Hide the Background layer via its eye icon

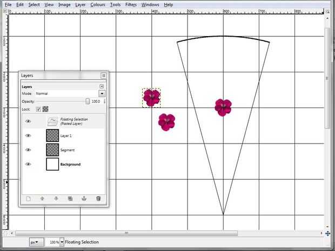28,164
